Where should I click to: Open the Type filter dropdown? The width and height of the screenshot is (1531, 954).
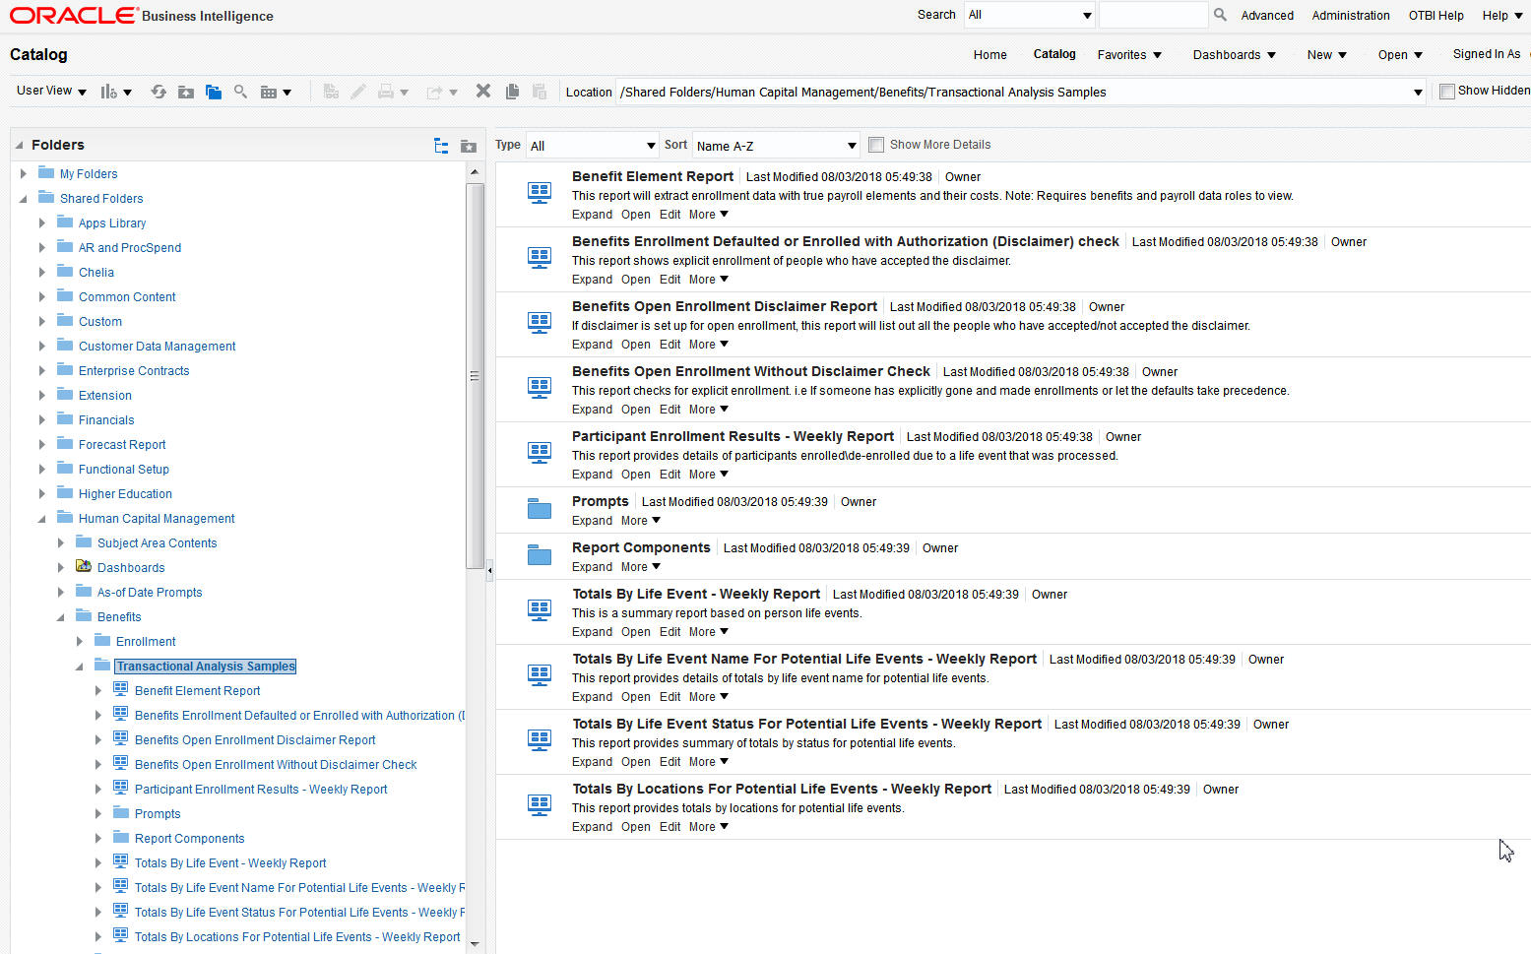(x=593, y=146)
